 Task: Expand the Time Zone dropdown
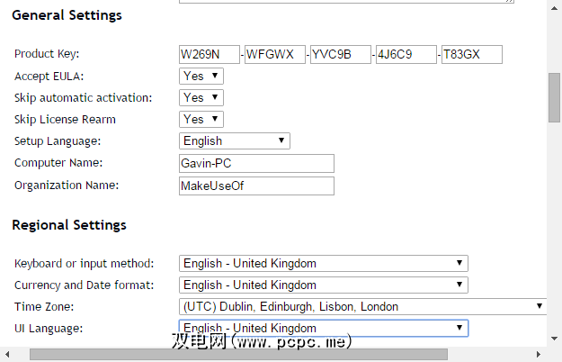pos(363,307)
